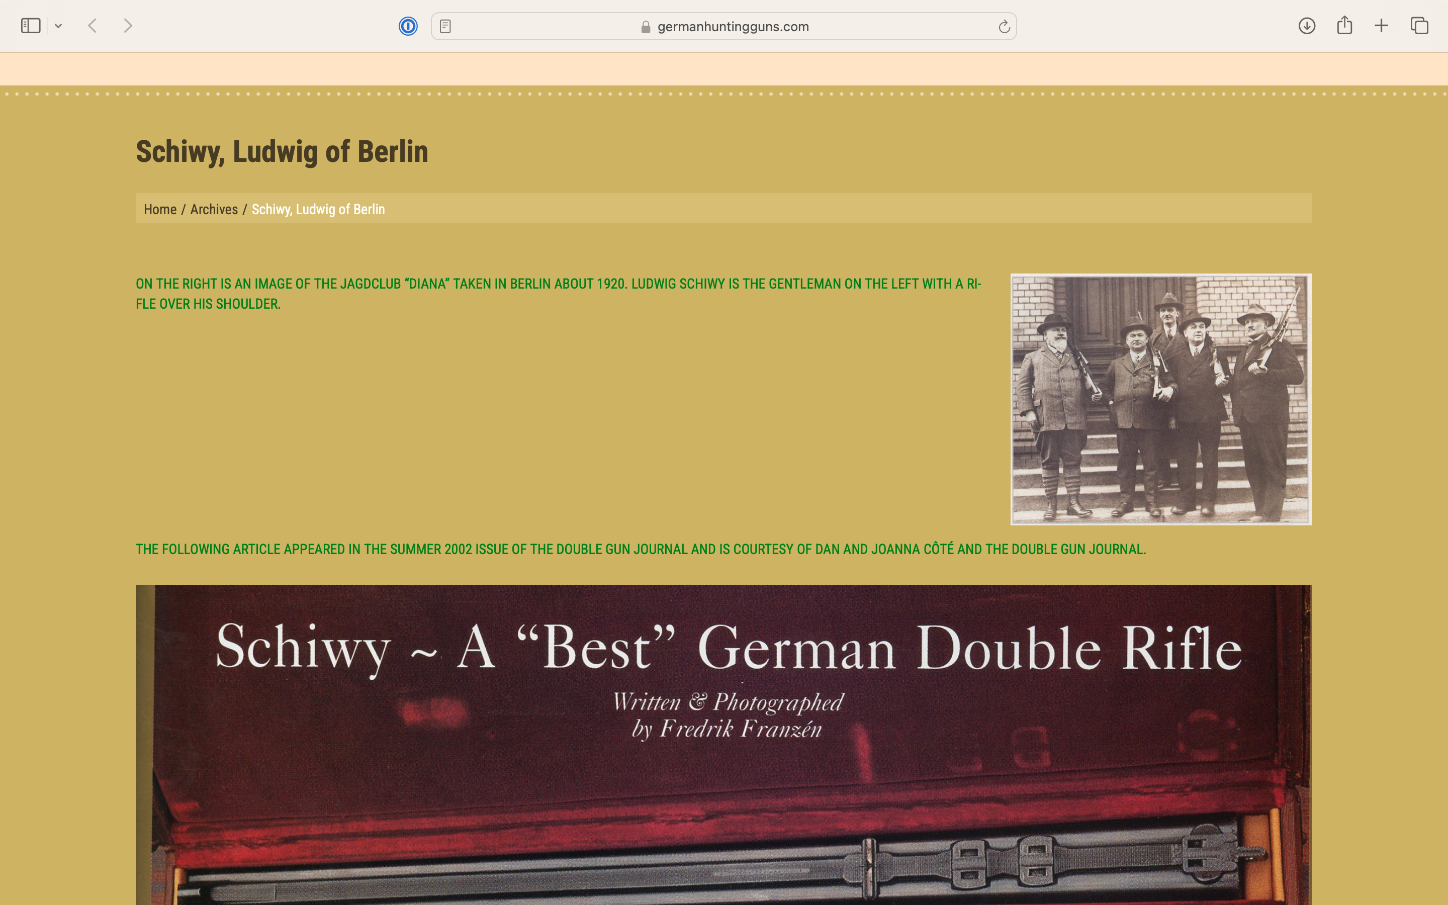Show the downloads list

(x=1307, y=26)
